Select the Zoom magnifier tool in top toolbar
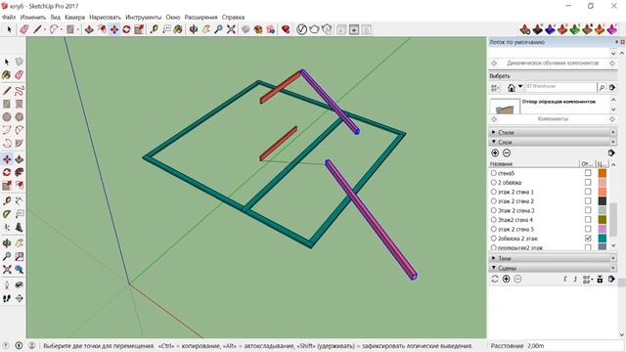Image resolution: width=626 pixels, height=352 pixels. tap(218, 29)
